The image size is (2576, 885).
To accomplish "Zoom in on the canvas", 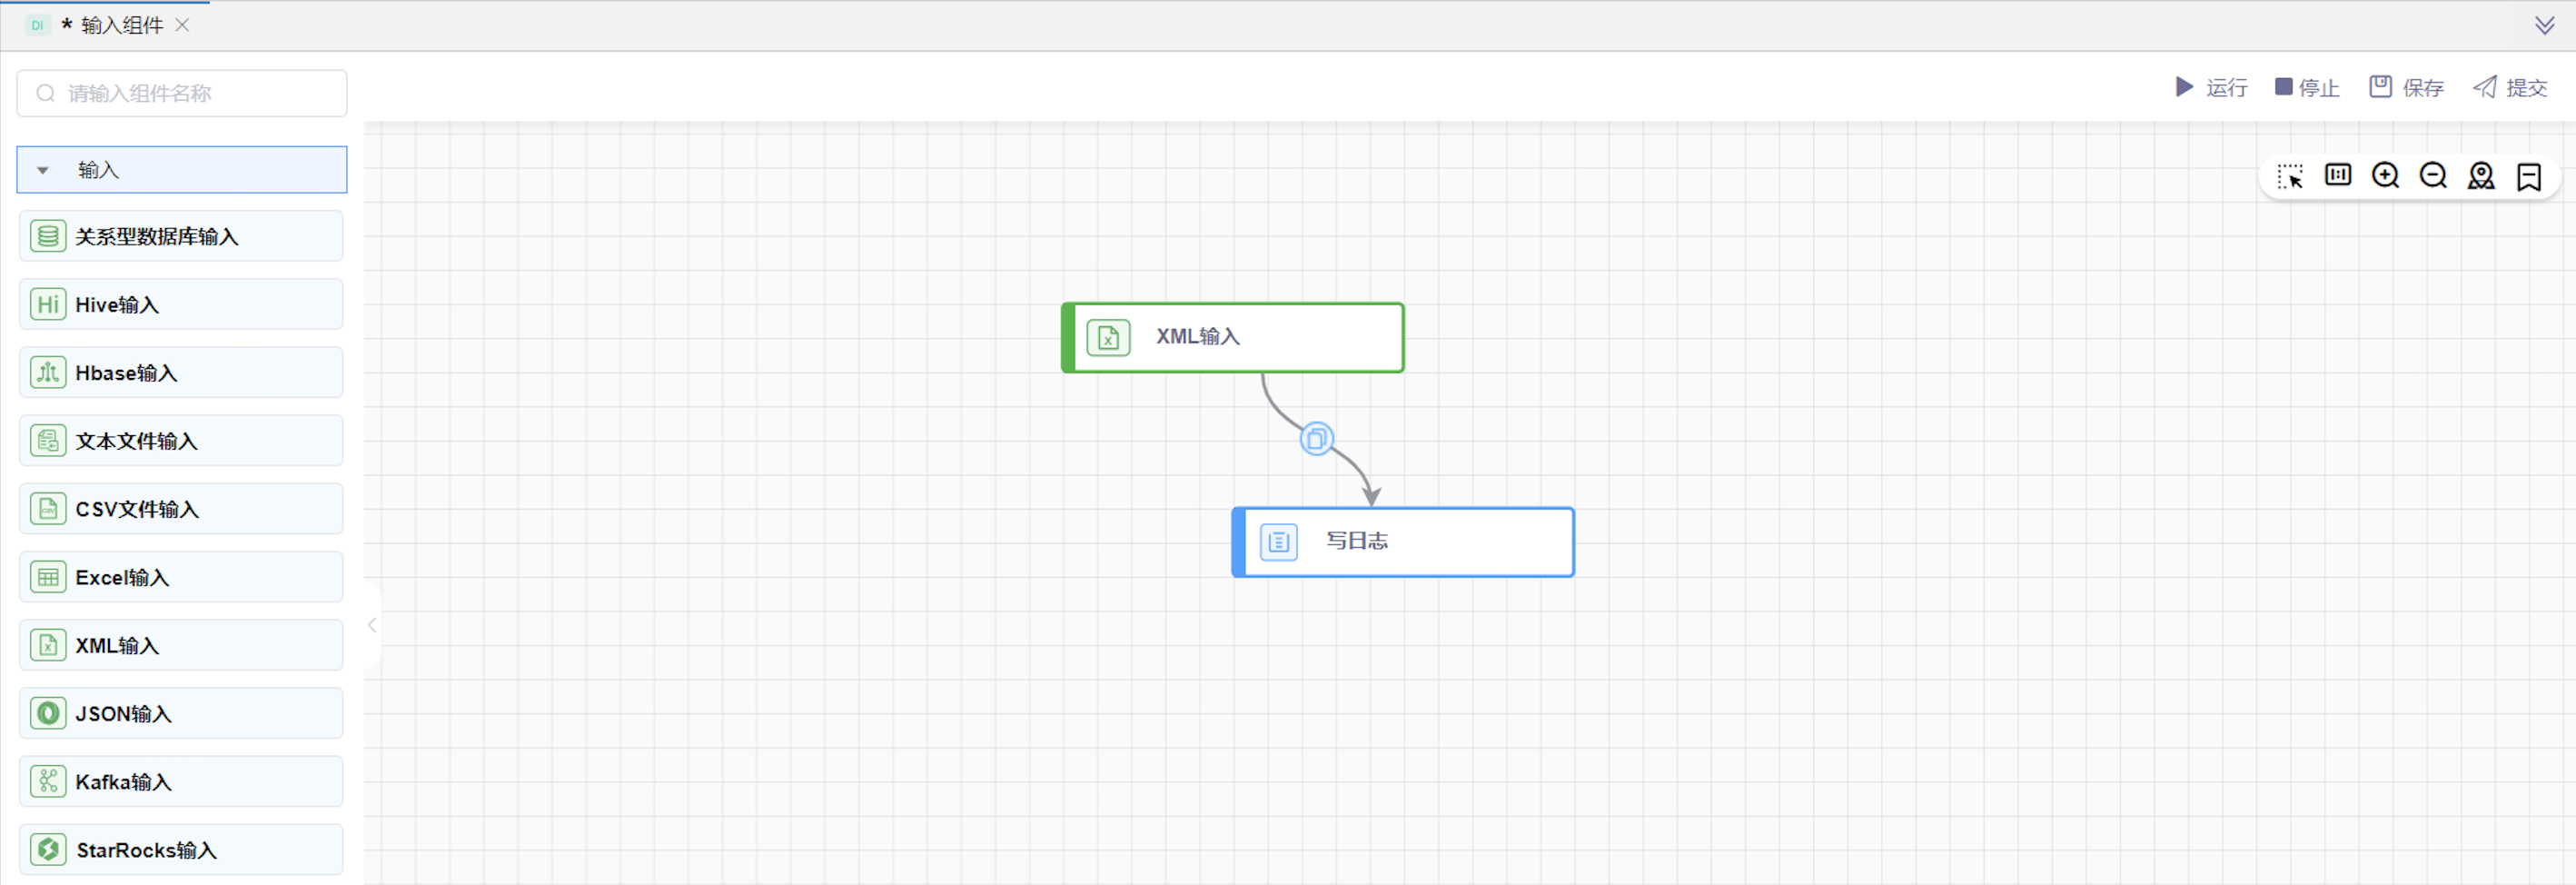I will pos(2385,176).
